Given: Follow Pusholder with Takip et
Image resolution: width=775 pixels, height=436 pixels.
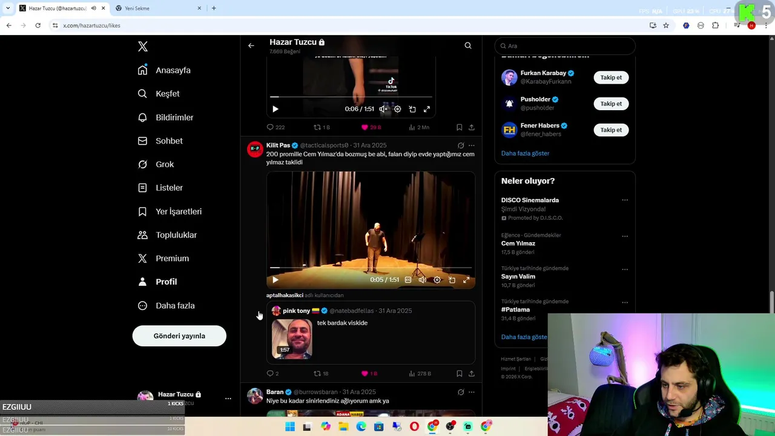Looking at the screenshot, I should (611, 104).
